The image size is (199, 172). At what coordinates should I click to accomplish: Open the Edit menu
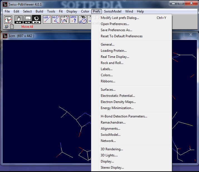tap(16, 11)
